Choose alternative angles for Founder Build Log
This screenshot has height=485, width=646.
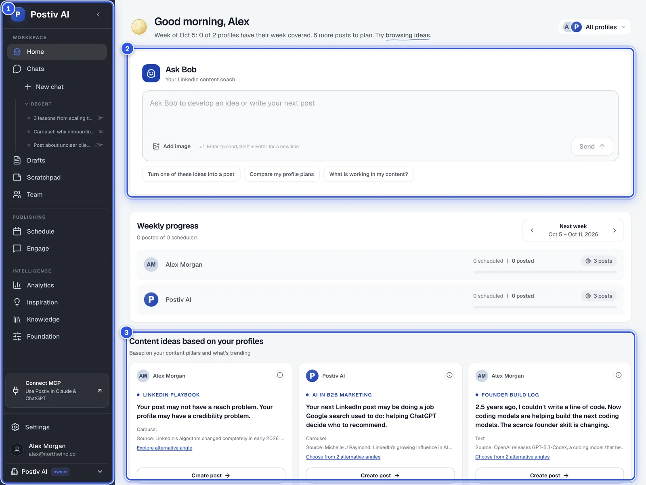tap(512, 457)
